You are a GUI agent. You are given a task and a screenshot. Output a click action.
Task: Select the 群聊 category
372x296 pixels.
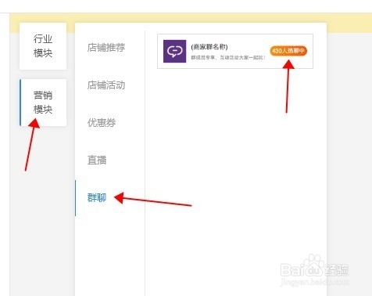pos(97,197)
